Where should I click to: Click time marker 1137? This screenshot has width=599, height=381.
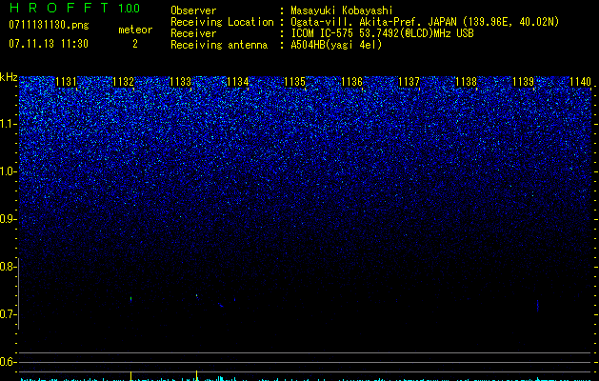coord(409,82)
